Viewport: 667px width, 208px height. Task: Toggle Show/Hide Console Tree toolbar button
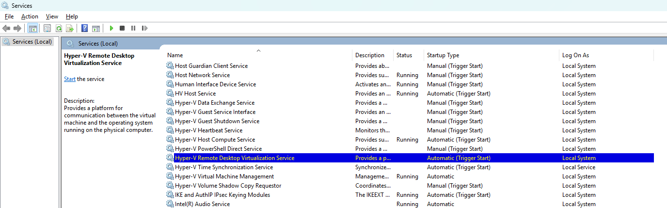[x=32, y=28]
